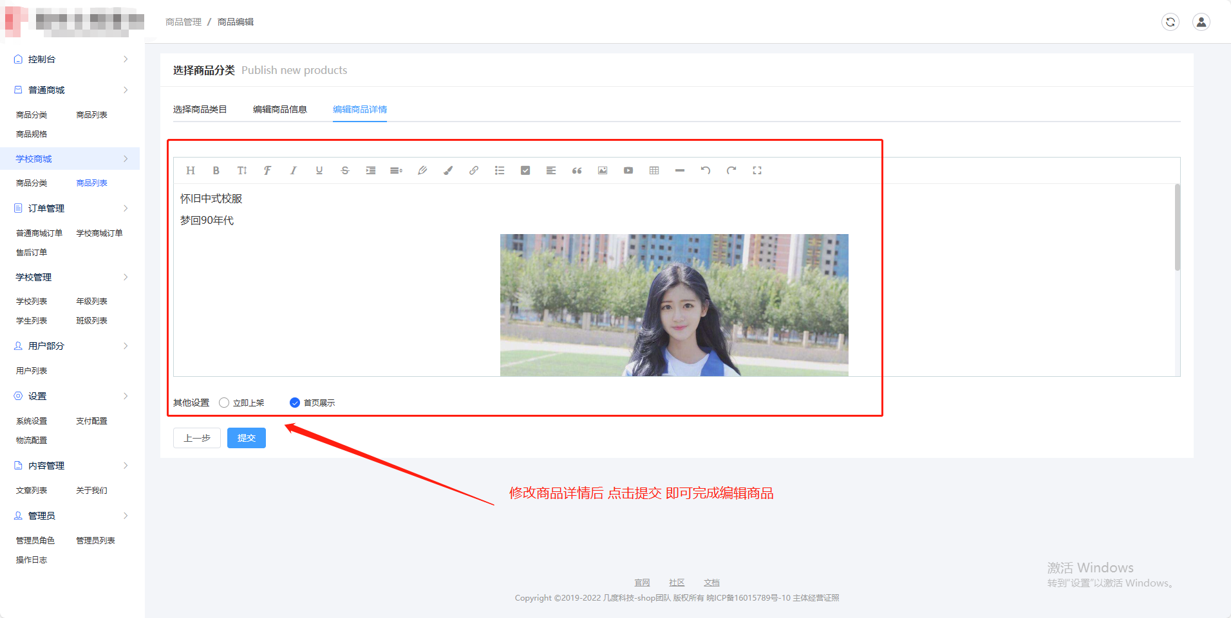This screenshot has width=1231, height=618.
Task: Insert a blockquote in the editor
Action: [577, 170]
